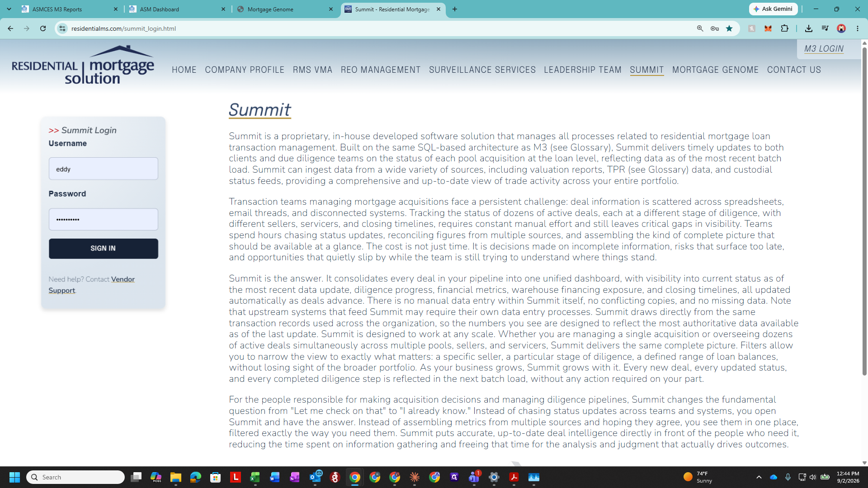Open the clock and date panel
Image resolution: width=868 pixels, height=488 pixels.
point(848,477)
